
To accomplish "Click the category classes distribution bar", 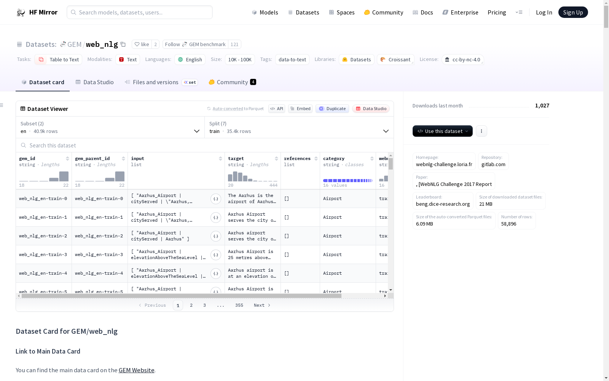I will (348, 181).
